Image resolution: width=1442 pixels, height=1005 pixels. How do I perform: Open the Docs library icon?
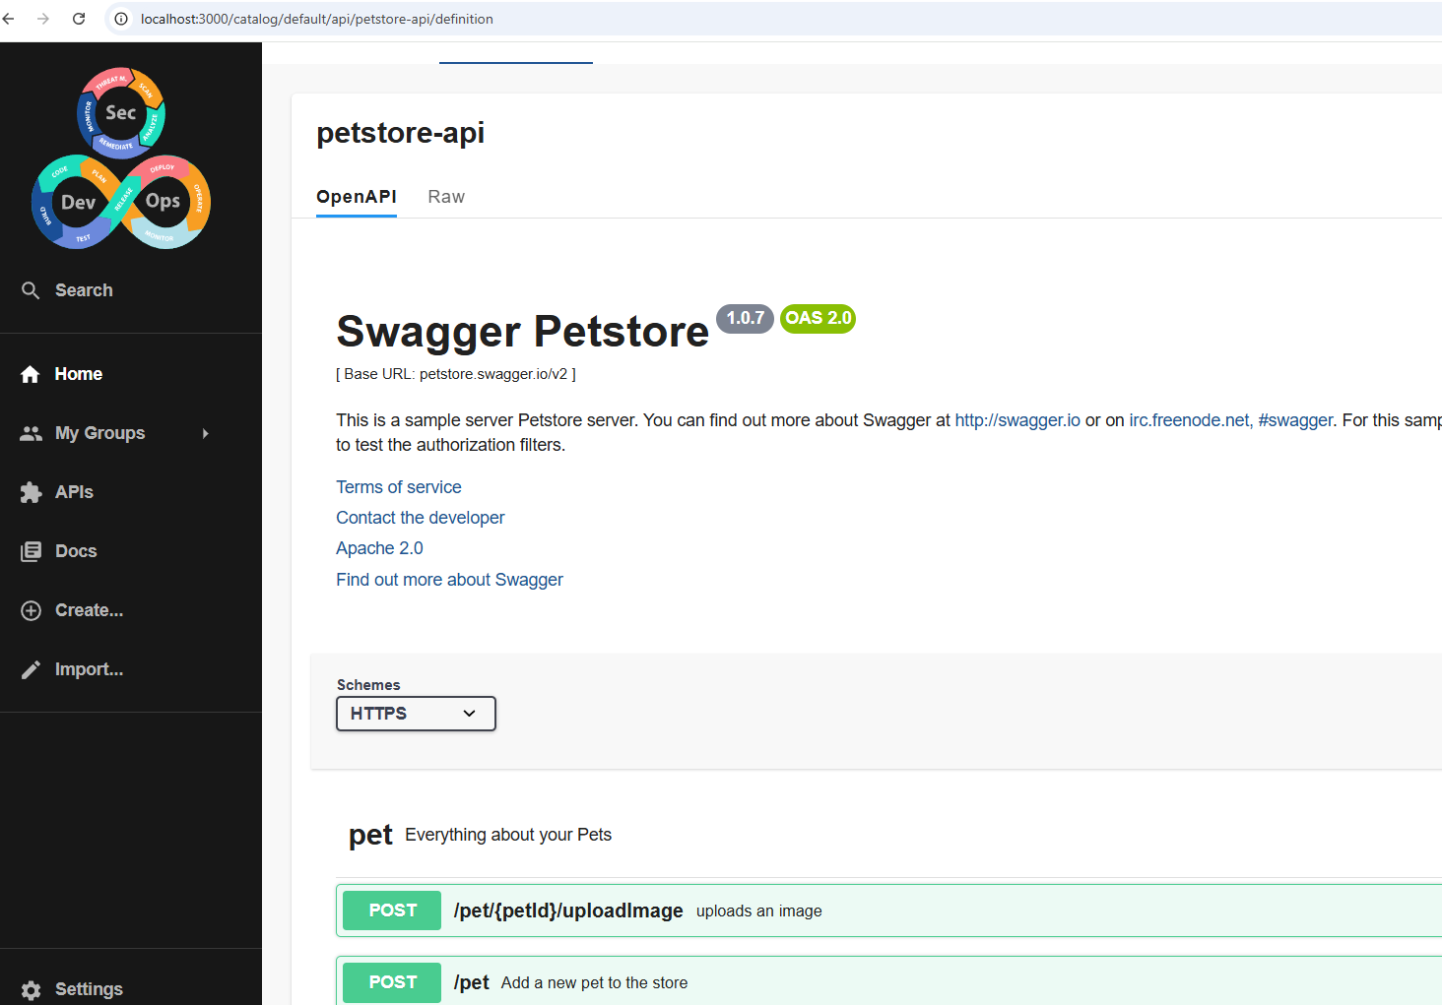click(x=31, y=551)
